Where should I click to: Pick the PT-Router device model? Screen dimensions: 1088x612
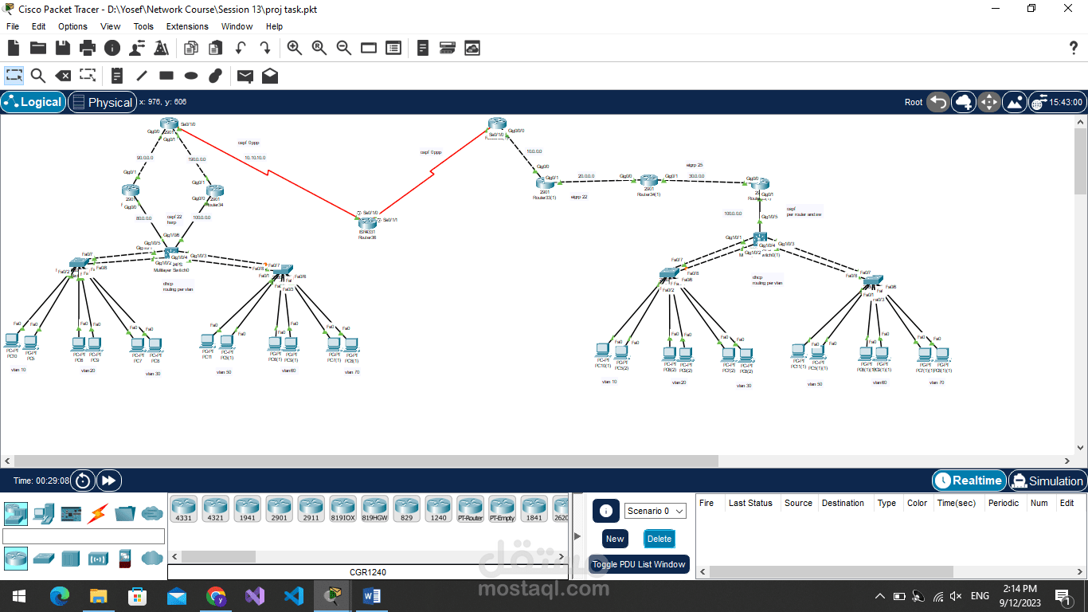click(470, 508)
